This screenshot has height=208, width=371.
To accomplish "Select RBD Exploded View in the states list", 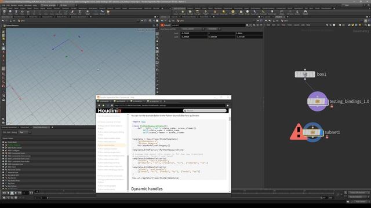I will 16,164.
